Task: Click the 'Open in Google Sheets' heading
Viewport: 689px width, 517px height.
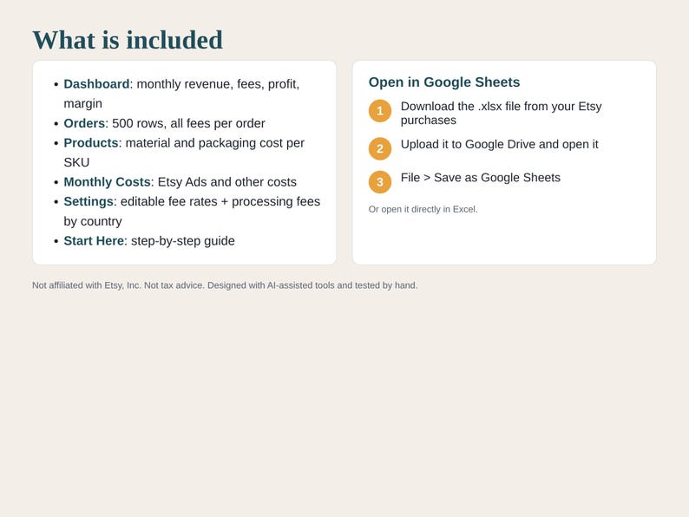Action: [x=444, y=82]
